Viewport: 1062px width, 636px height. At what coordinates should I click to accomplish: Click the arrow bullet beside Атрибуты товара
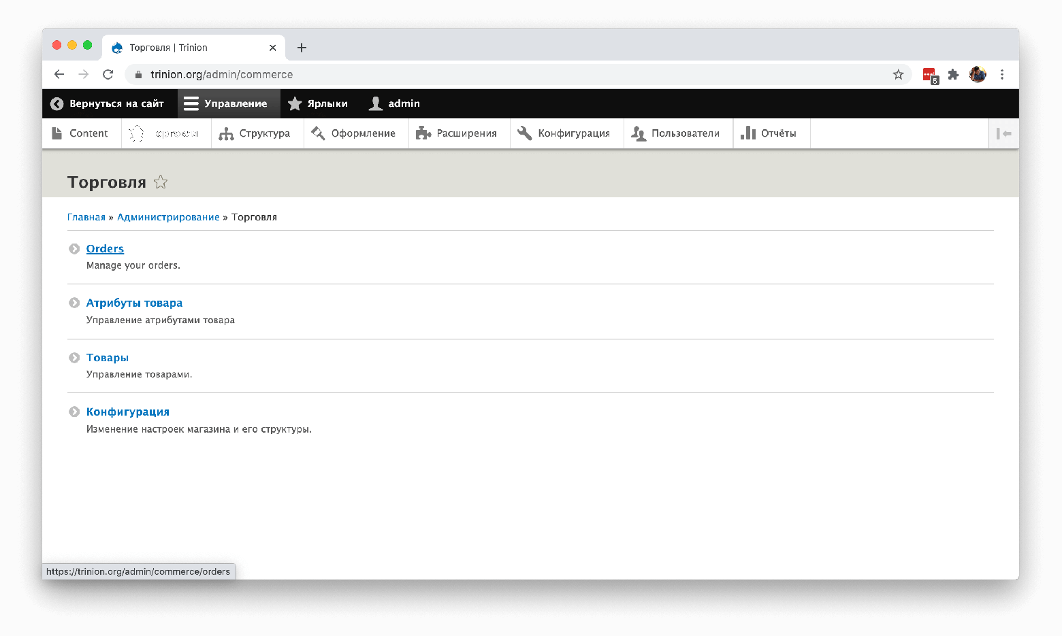(x=74, y=303)
